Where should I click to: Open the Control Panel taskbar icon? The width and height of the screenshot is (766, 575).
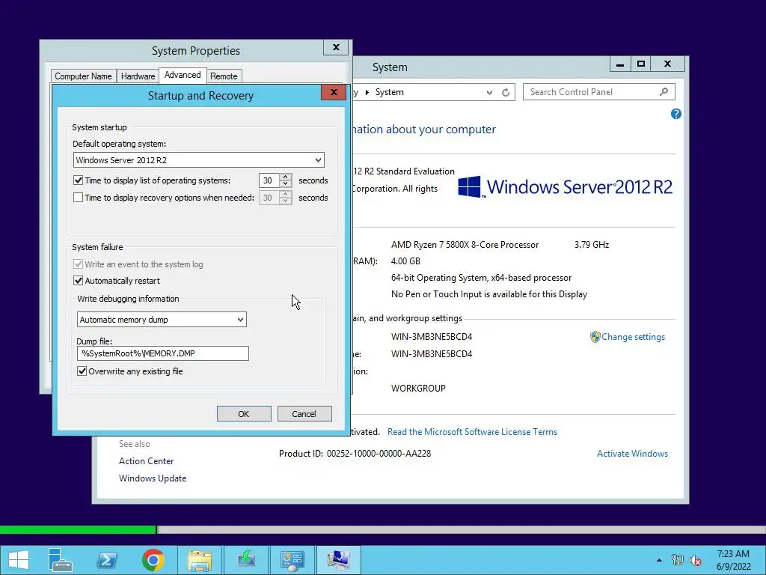(292, 560)
